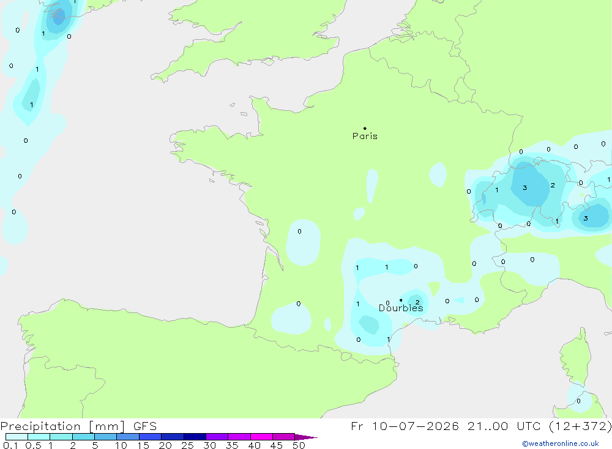Screen dimensions: 612x449
Task: Click the '(12+372)' forecast offset text
Action: 580,426
